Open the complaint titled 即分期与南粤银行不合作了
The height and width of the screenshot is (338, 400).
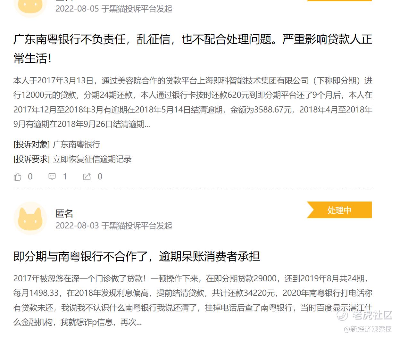point(137,256)
